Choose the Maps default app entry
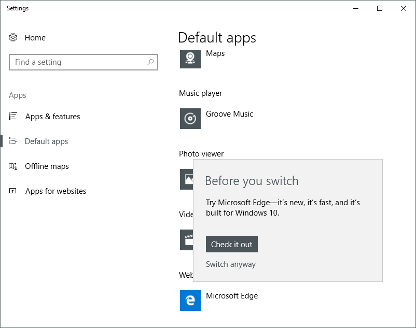This screenshot has height=328, width=416. pos(215,53)
